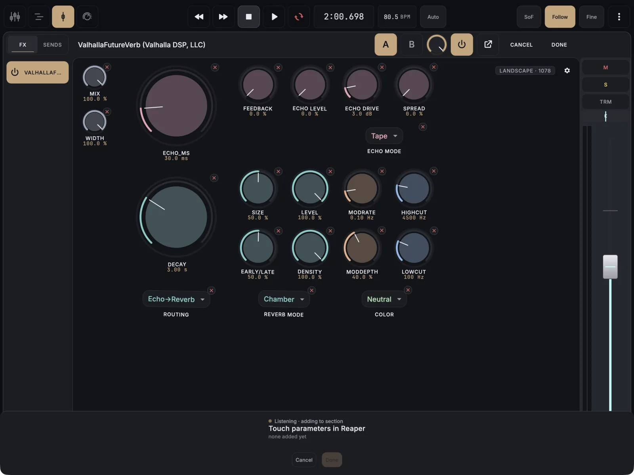This screenshot has height=475, width=634.
Task: Click the 80.5 BPM tempo field
Action: tap(397, 17)
